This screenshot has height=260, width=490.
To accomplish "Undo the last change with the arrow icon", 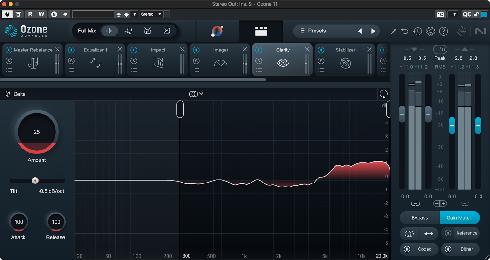I will (405, 31).
